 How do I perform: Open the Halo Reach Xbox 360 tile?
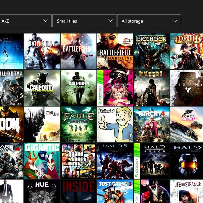[151, 161]
